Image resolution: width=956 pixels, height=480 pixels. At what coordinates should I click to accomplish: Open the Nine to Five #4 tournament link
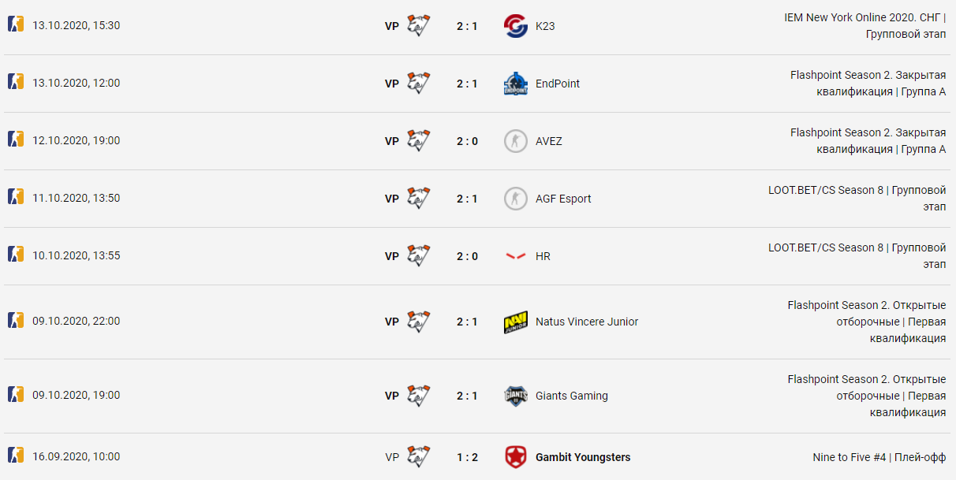tap(879, 457)
